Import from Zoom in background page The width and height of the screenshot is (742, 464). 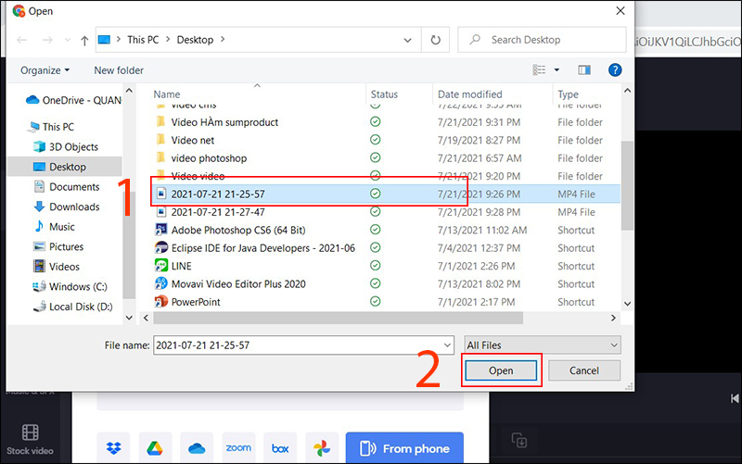pos(238,447)
